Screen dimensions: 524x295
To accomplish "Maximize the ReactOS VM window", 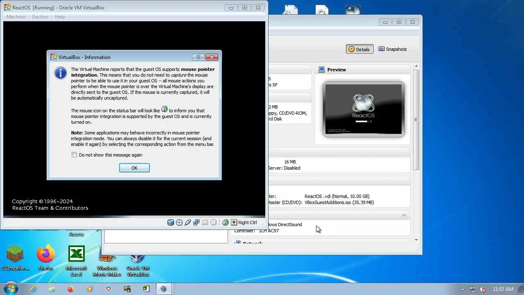I will (244, 7).
